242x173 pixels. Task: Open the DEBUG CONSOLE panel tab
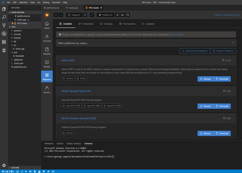pyautogui.click(x=74, y=144)
